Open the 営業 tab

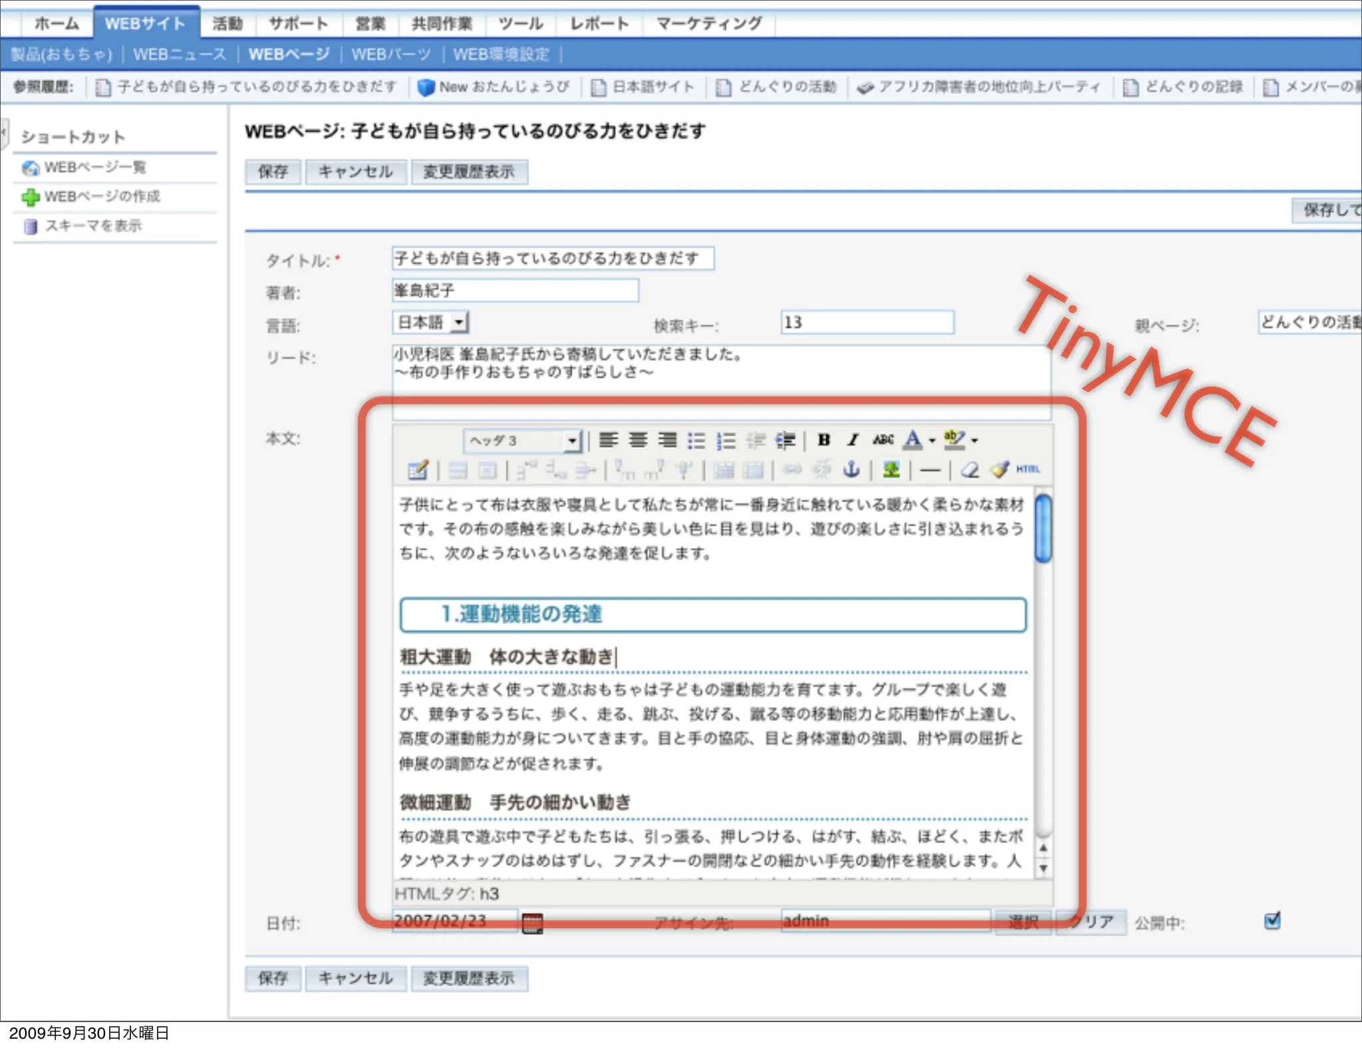pos(370,23)
